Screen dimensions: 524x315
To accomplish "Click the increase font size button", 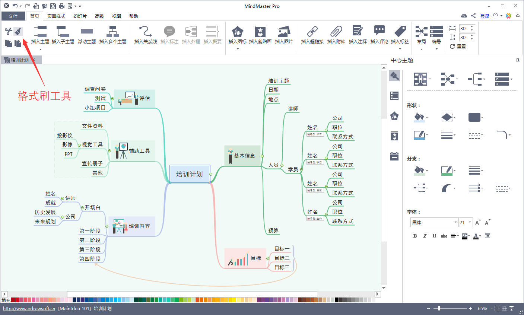I will point(478,222).
